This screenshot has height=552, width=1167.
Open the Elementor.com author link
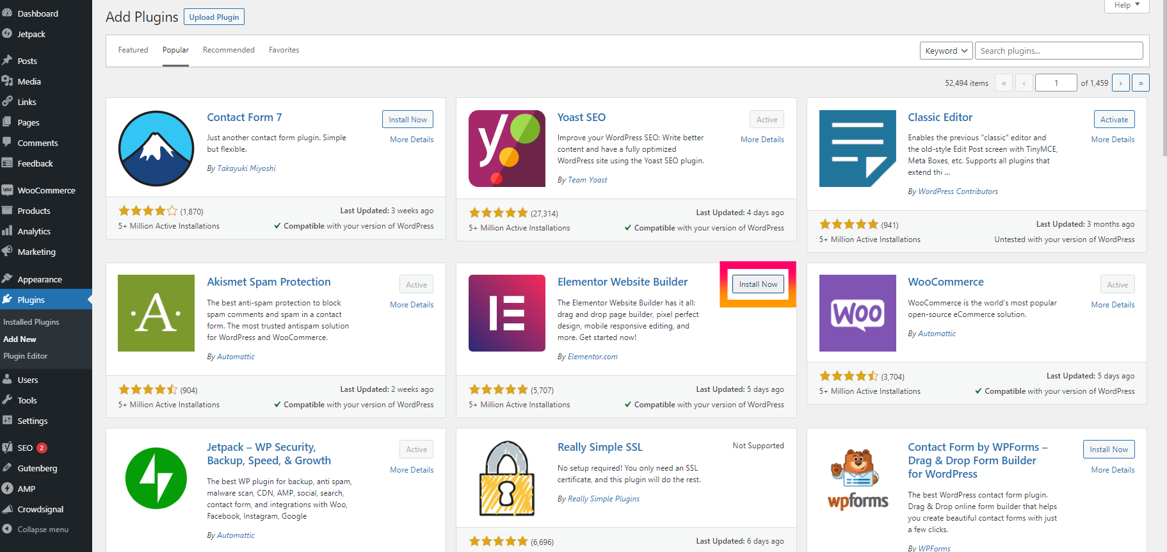pos(593,357)
